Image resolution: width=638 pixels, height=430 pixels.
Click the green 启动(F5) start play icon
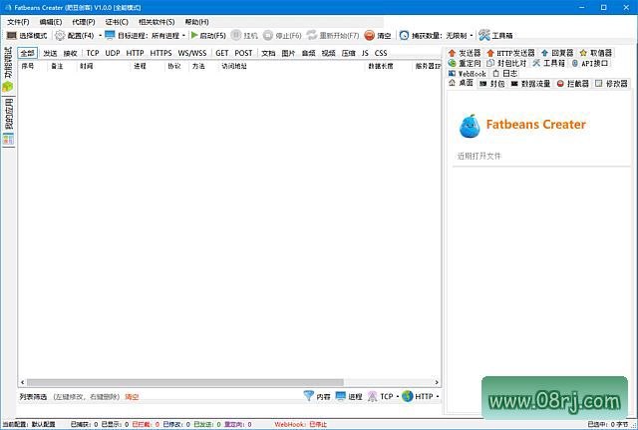click(x=194, y=36)
